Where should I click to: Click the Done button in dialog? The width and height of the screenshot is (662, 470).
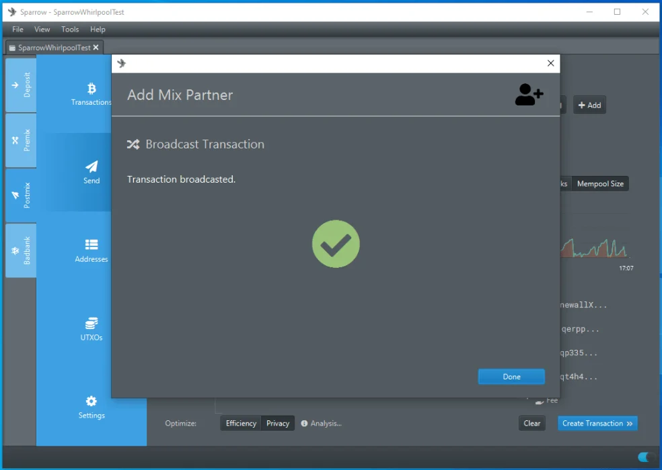coord(511,377)
